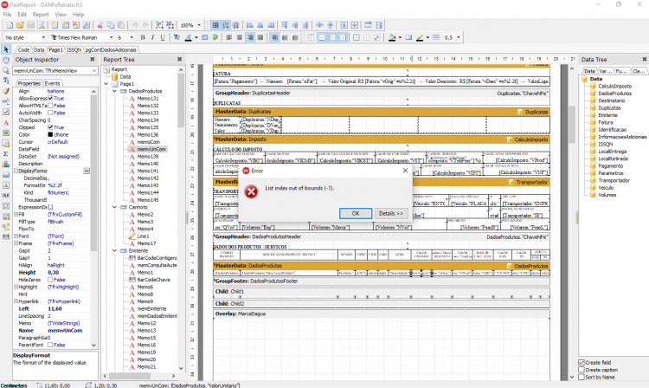Click the Details button in Error dialog
Screen dimensions: 649x388
391,213
